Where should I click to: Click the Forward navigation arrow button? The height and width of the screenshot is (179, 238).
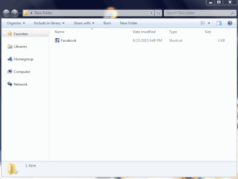(x=15, y=13)
